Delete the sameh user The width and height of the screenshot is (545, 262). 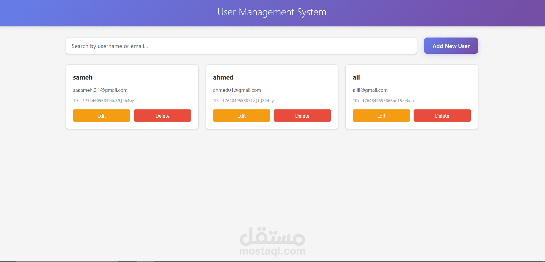click(x=162, y=116)
